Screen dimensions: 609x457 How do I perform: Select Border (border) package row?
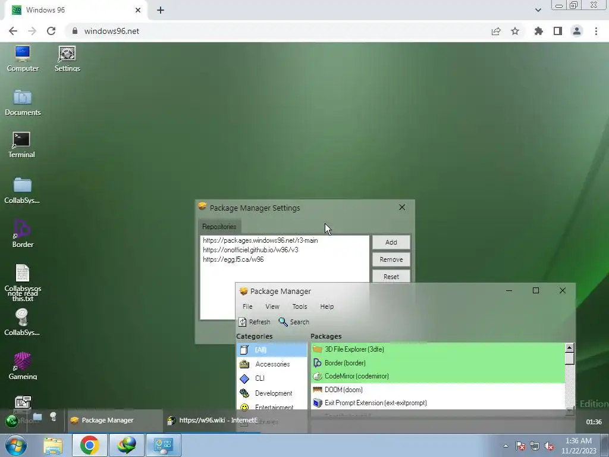(438, 362)
